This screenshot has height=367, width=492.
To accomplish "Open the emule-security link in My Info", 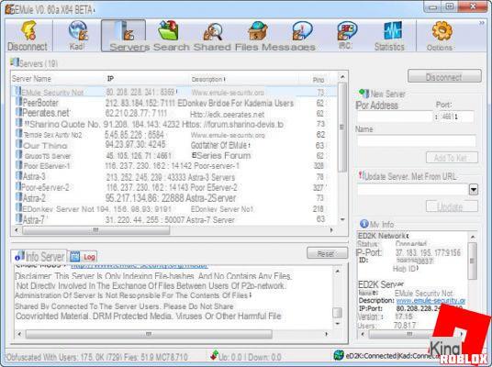I will point(430,301).
